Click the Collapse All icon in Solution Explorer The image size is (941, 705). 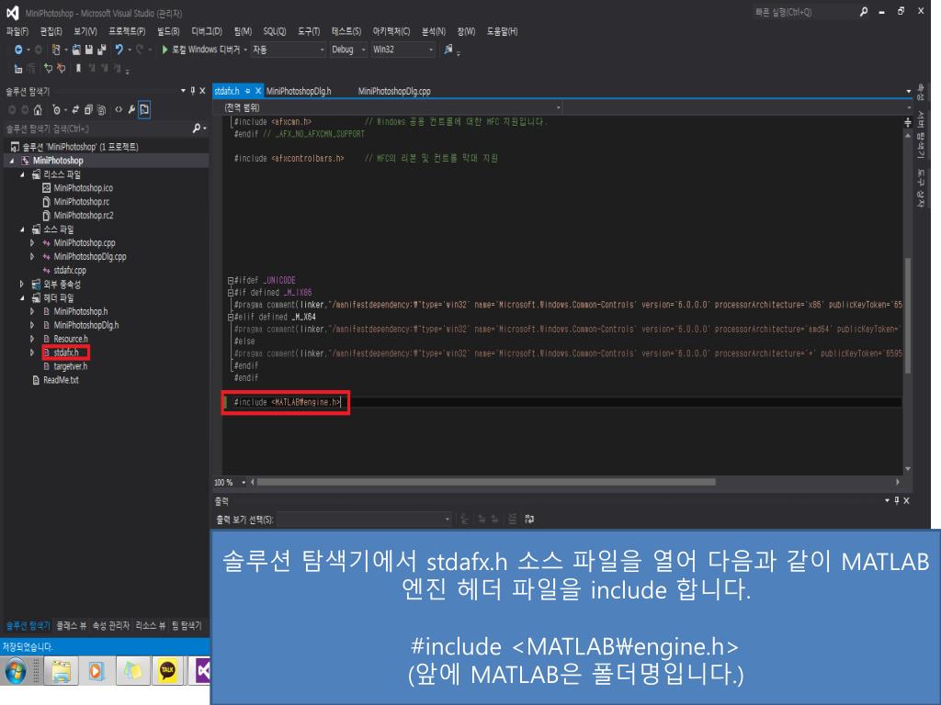tap(88, 110)
